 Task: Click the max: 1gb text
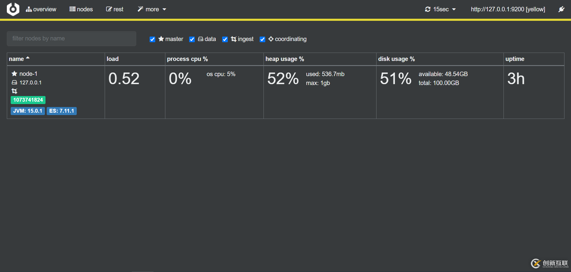[x=318, y=83]
